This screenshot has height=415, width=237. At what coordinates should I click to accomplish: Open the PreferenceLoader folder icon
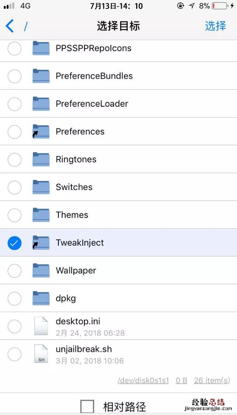[x=41, y=104]
